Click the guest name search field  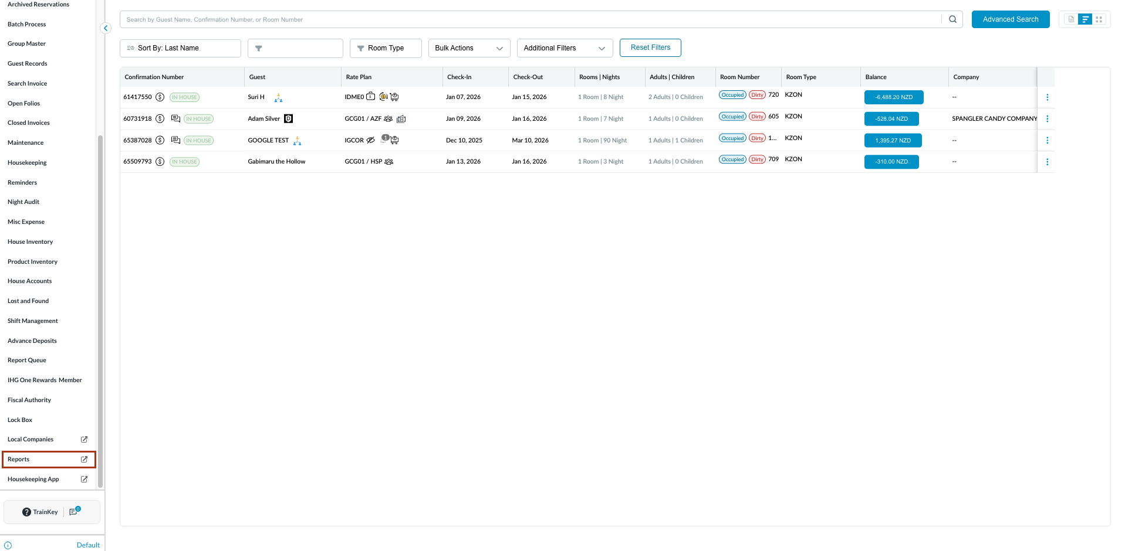pyautogui.click(x=528, y=19)
